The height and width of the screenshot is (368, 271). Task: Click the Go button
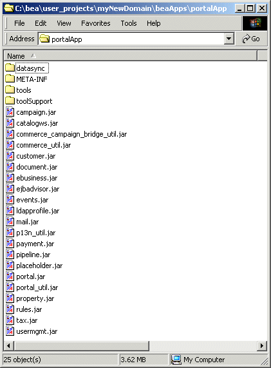pyautogui.click(x=251, y=39)
